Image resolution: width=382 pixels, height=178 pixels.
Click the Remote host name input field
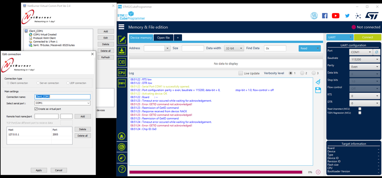(x=47, y=117)
